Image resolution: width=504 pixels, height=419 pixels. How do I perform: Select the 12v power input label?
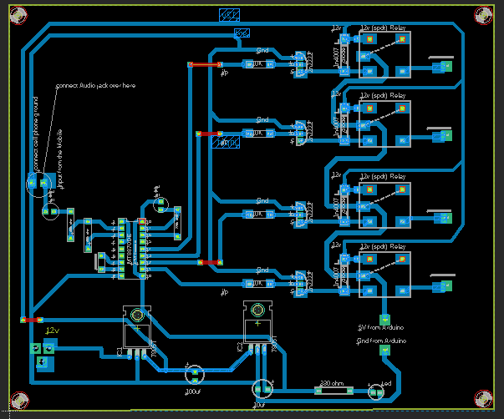[x=52, y=331]
